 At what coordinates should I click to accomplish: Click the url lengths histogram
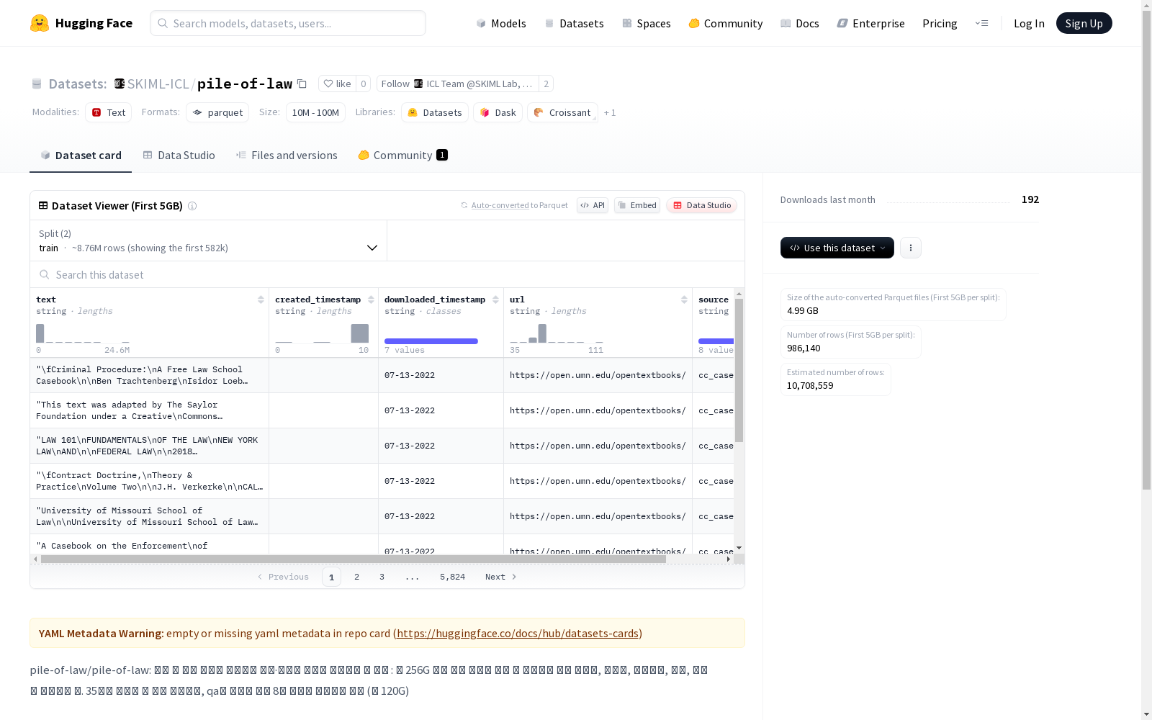click(x=557, y=333)
